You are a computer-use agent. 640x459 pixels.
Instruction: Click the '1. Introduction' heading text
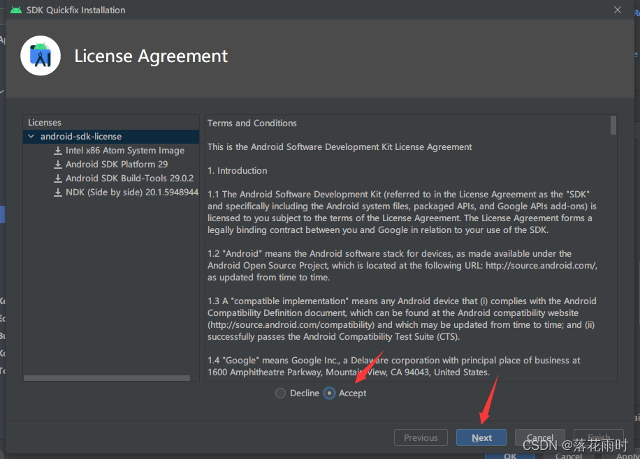pyautogui.click(x=238, y=170)
